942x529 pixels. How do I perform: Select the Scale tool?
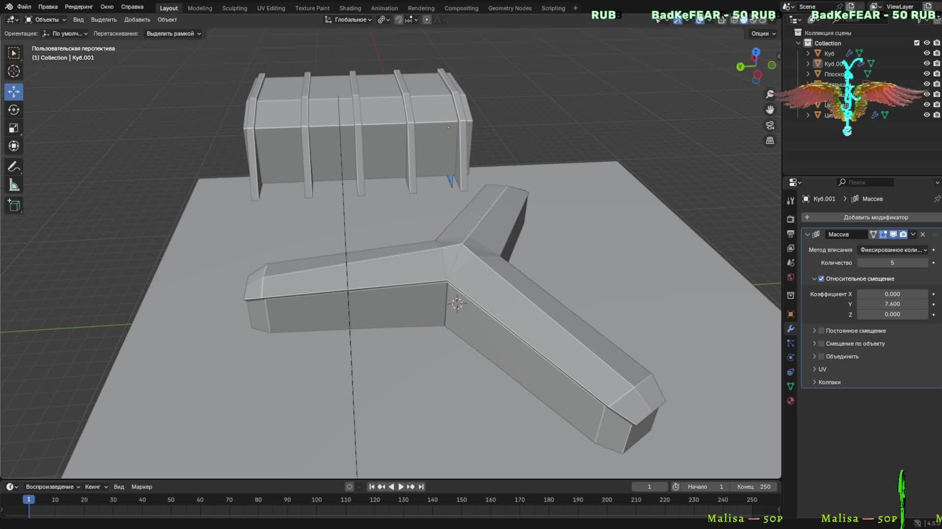coord(14,128)
